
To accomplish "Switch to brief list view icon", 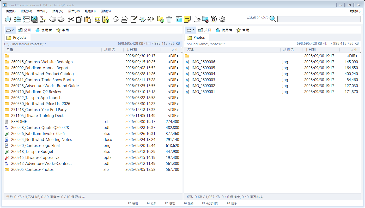I will [x=18, y=19].
